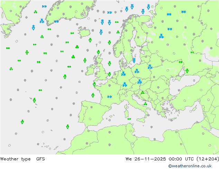Click the grey cloud dot in northern Spain
This screenshot has height=169, width=219.
tap(92, 107)
